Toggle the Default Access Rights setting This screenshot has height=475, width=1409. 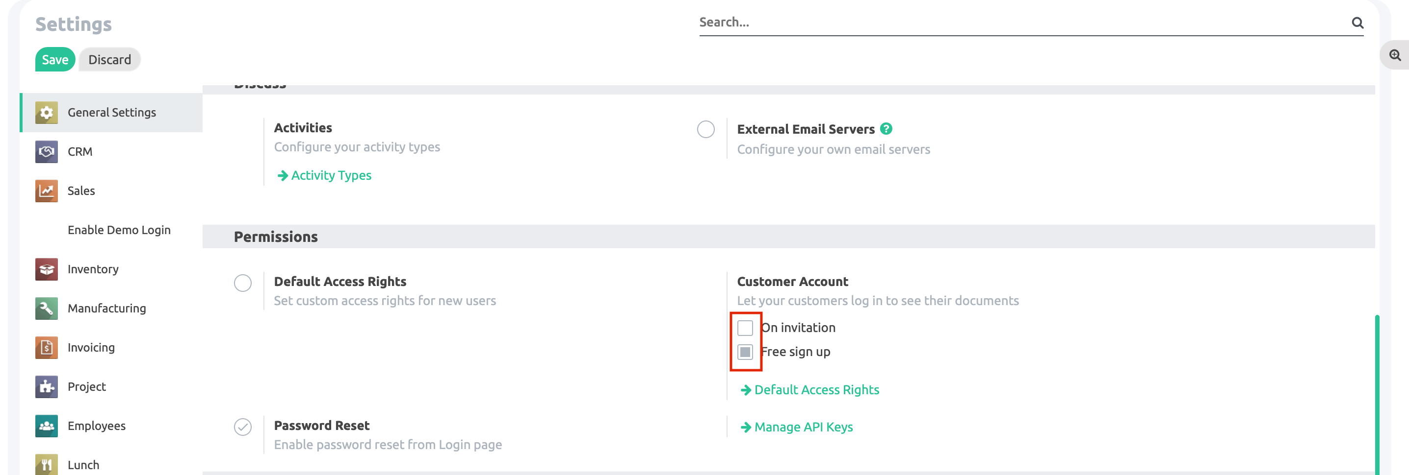pos(243,283)
